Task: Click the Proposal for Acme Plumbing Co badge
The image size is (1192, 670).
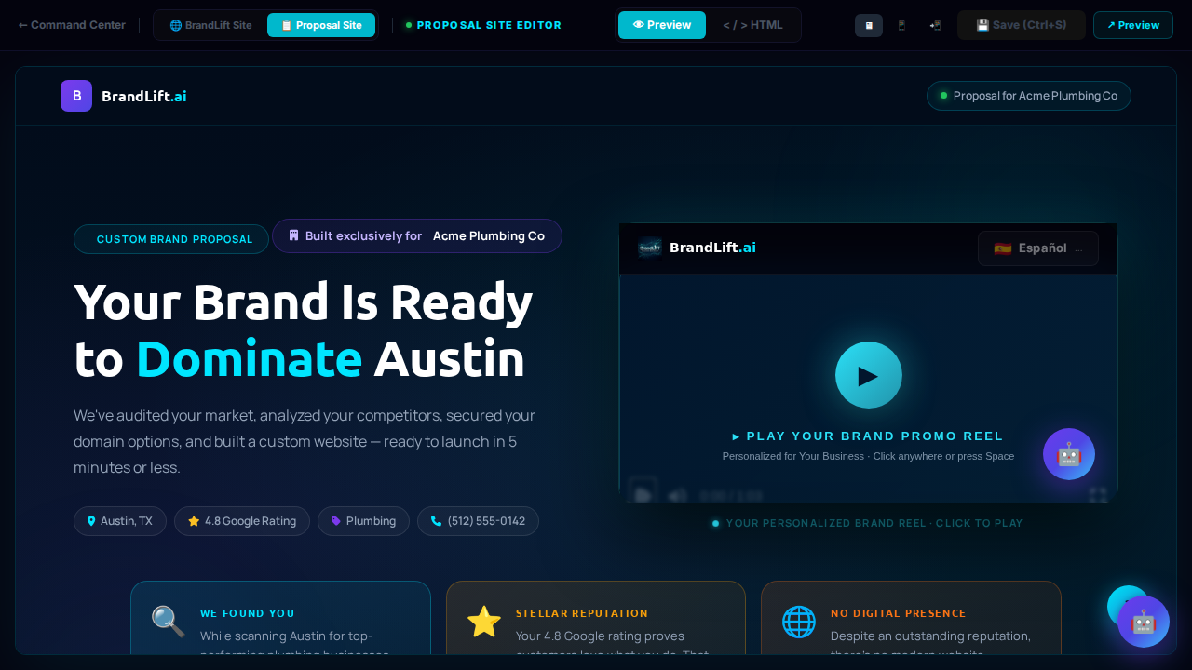Action: coord(1028,96)
